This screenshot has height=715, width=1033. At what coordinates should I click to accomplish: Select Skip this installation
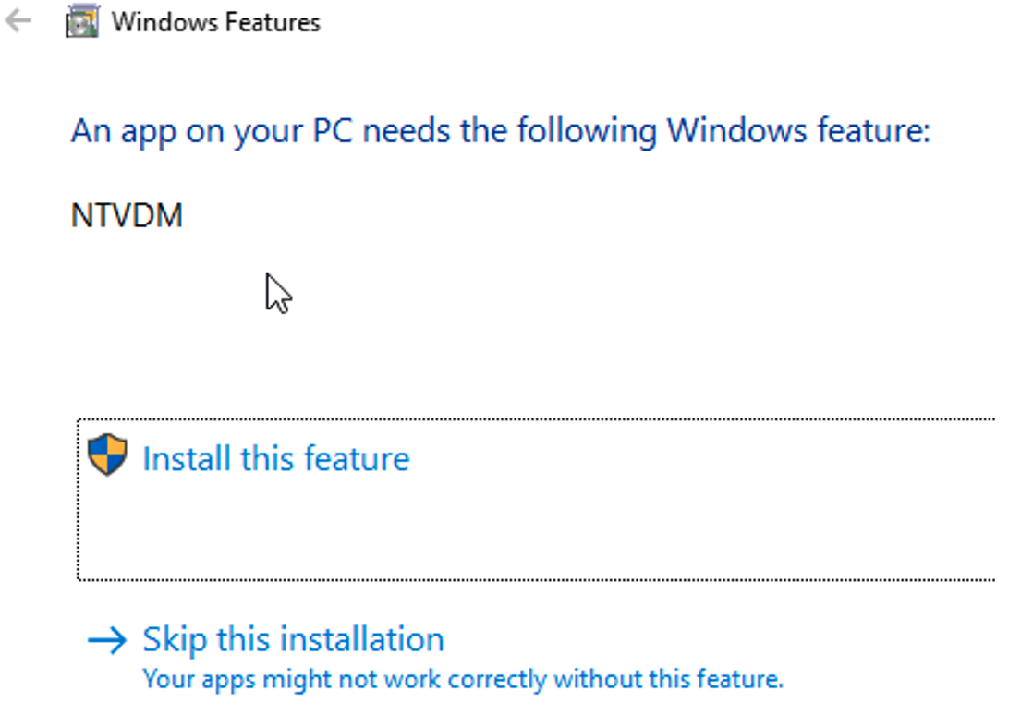point(294,640)
